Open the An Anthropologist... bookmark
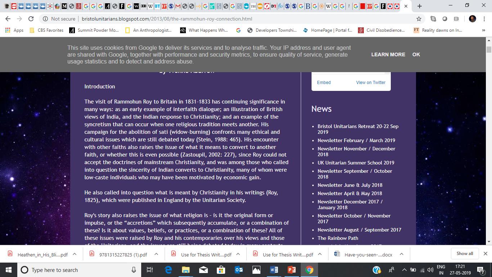The image size is (492, 277). 148,30
